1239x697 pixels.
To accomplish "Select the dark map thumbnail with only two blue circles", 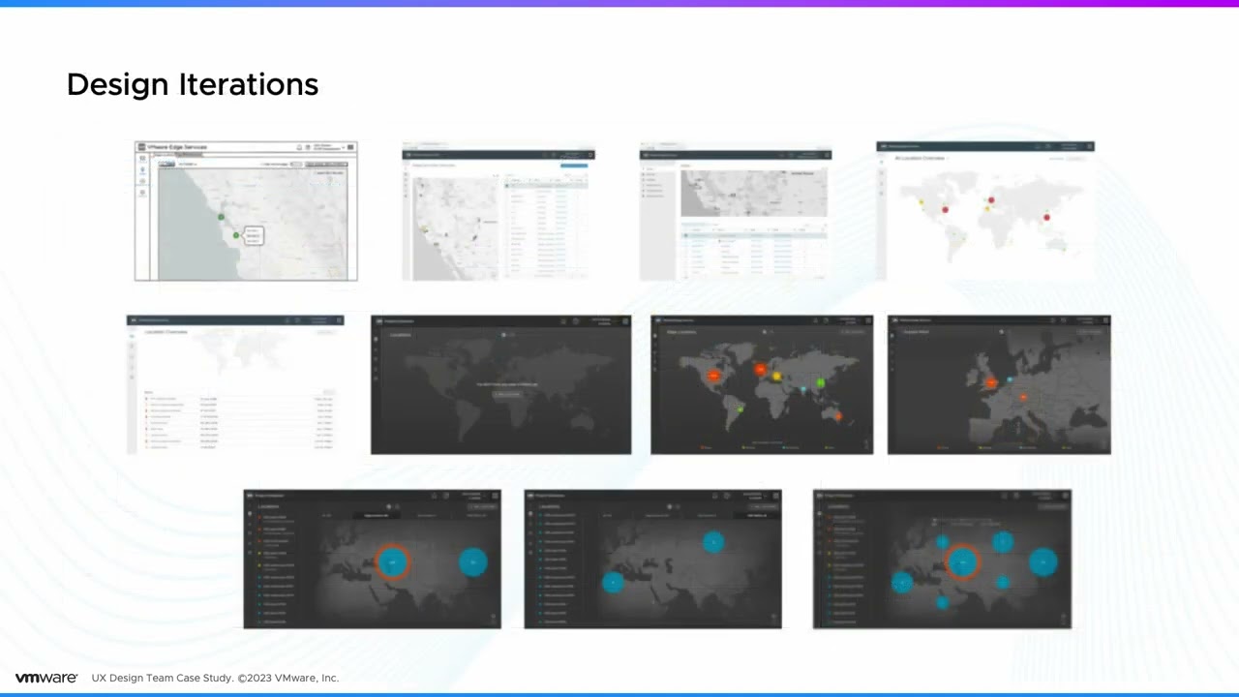I will 653,559.
